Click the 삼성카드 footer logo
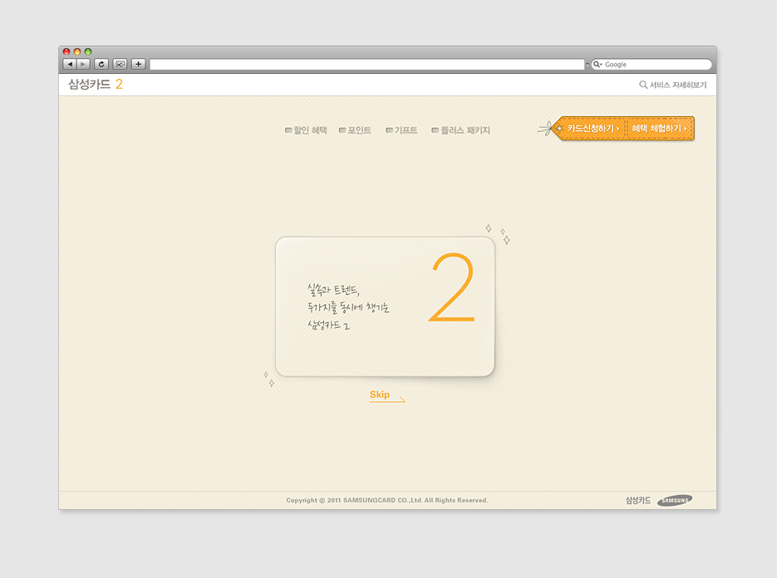This screenshot has width=777, height=578. (x=637, y=500)
